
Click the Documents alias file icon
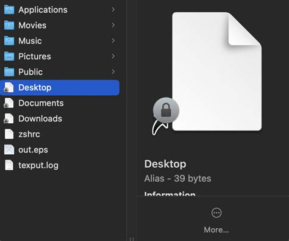(x=9, y=103)
